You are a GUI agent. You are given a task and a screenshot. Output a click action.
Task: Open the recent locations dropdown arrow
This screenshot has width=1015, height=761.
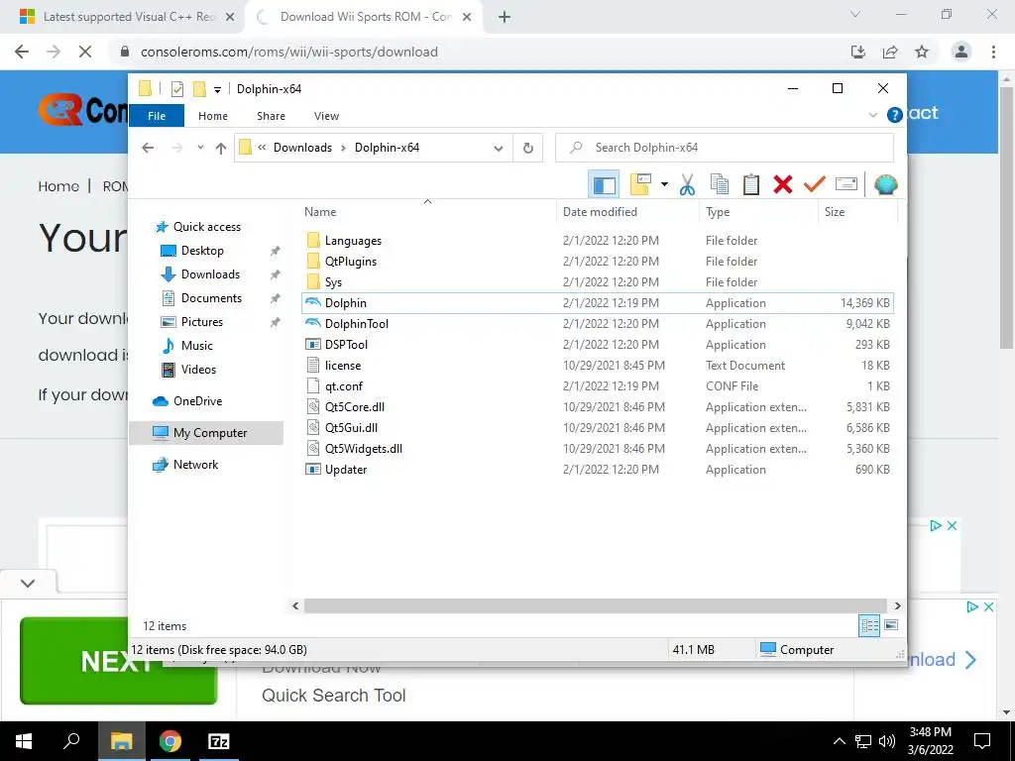click(200, 148)
